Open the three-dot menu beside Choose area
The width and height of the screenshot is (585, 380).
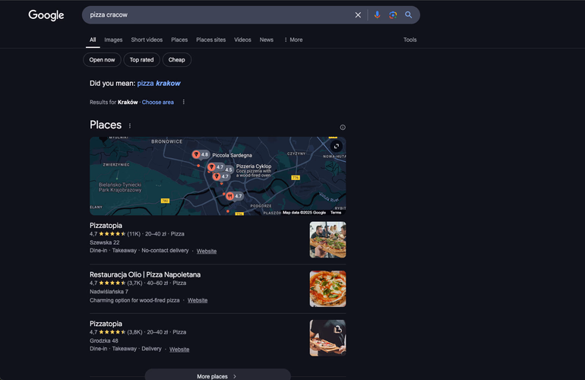[x=184, y=102]
